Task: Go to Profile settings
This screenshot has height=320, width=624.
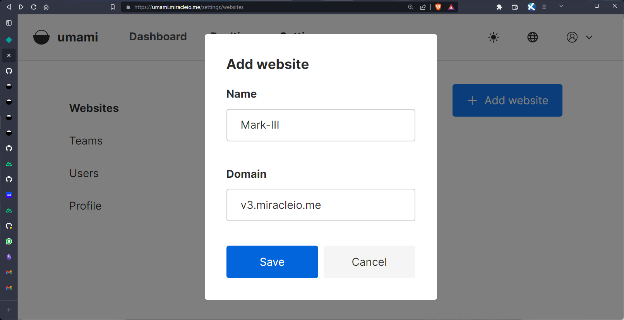Action: [x=85, y=206]
